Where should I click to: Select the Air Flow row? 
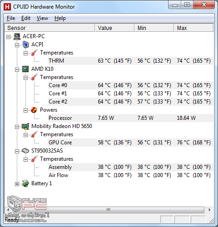[x=130, y=175]
